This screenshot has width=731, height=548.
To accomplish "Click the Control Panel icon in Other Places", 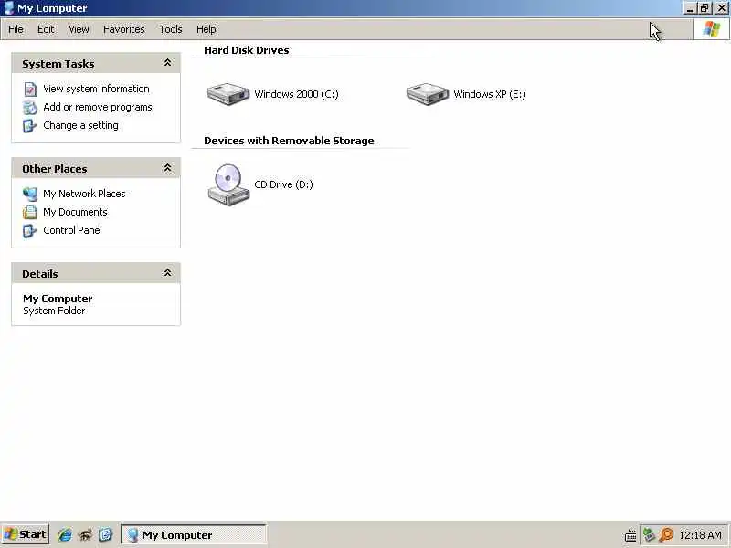I will click(30, 231).
